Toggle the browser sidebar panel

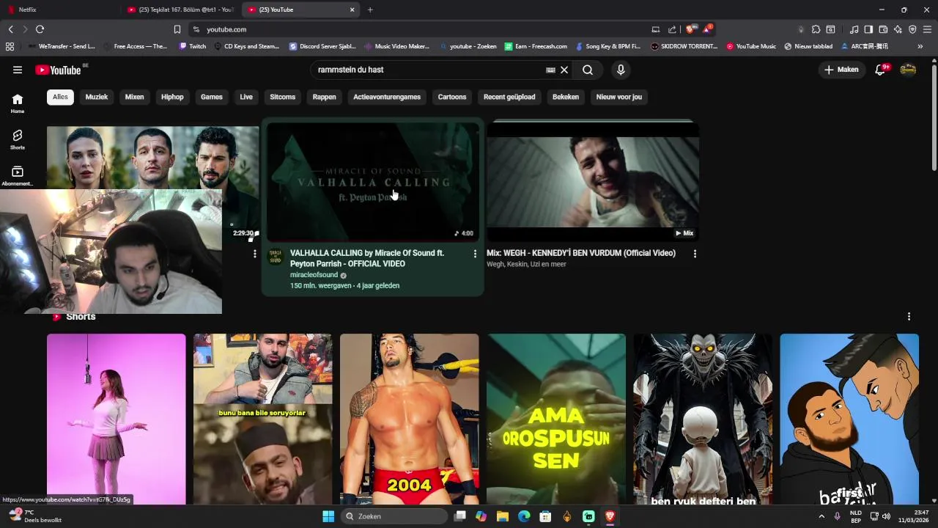point(868,29)
